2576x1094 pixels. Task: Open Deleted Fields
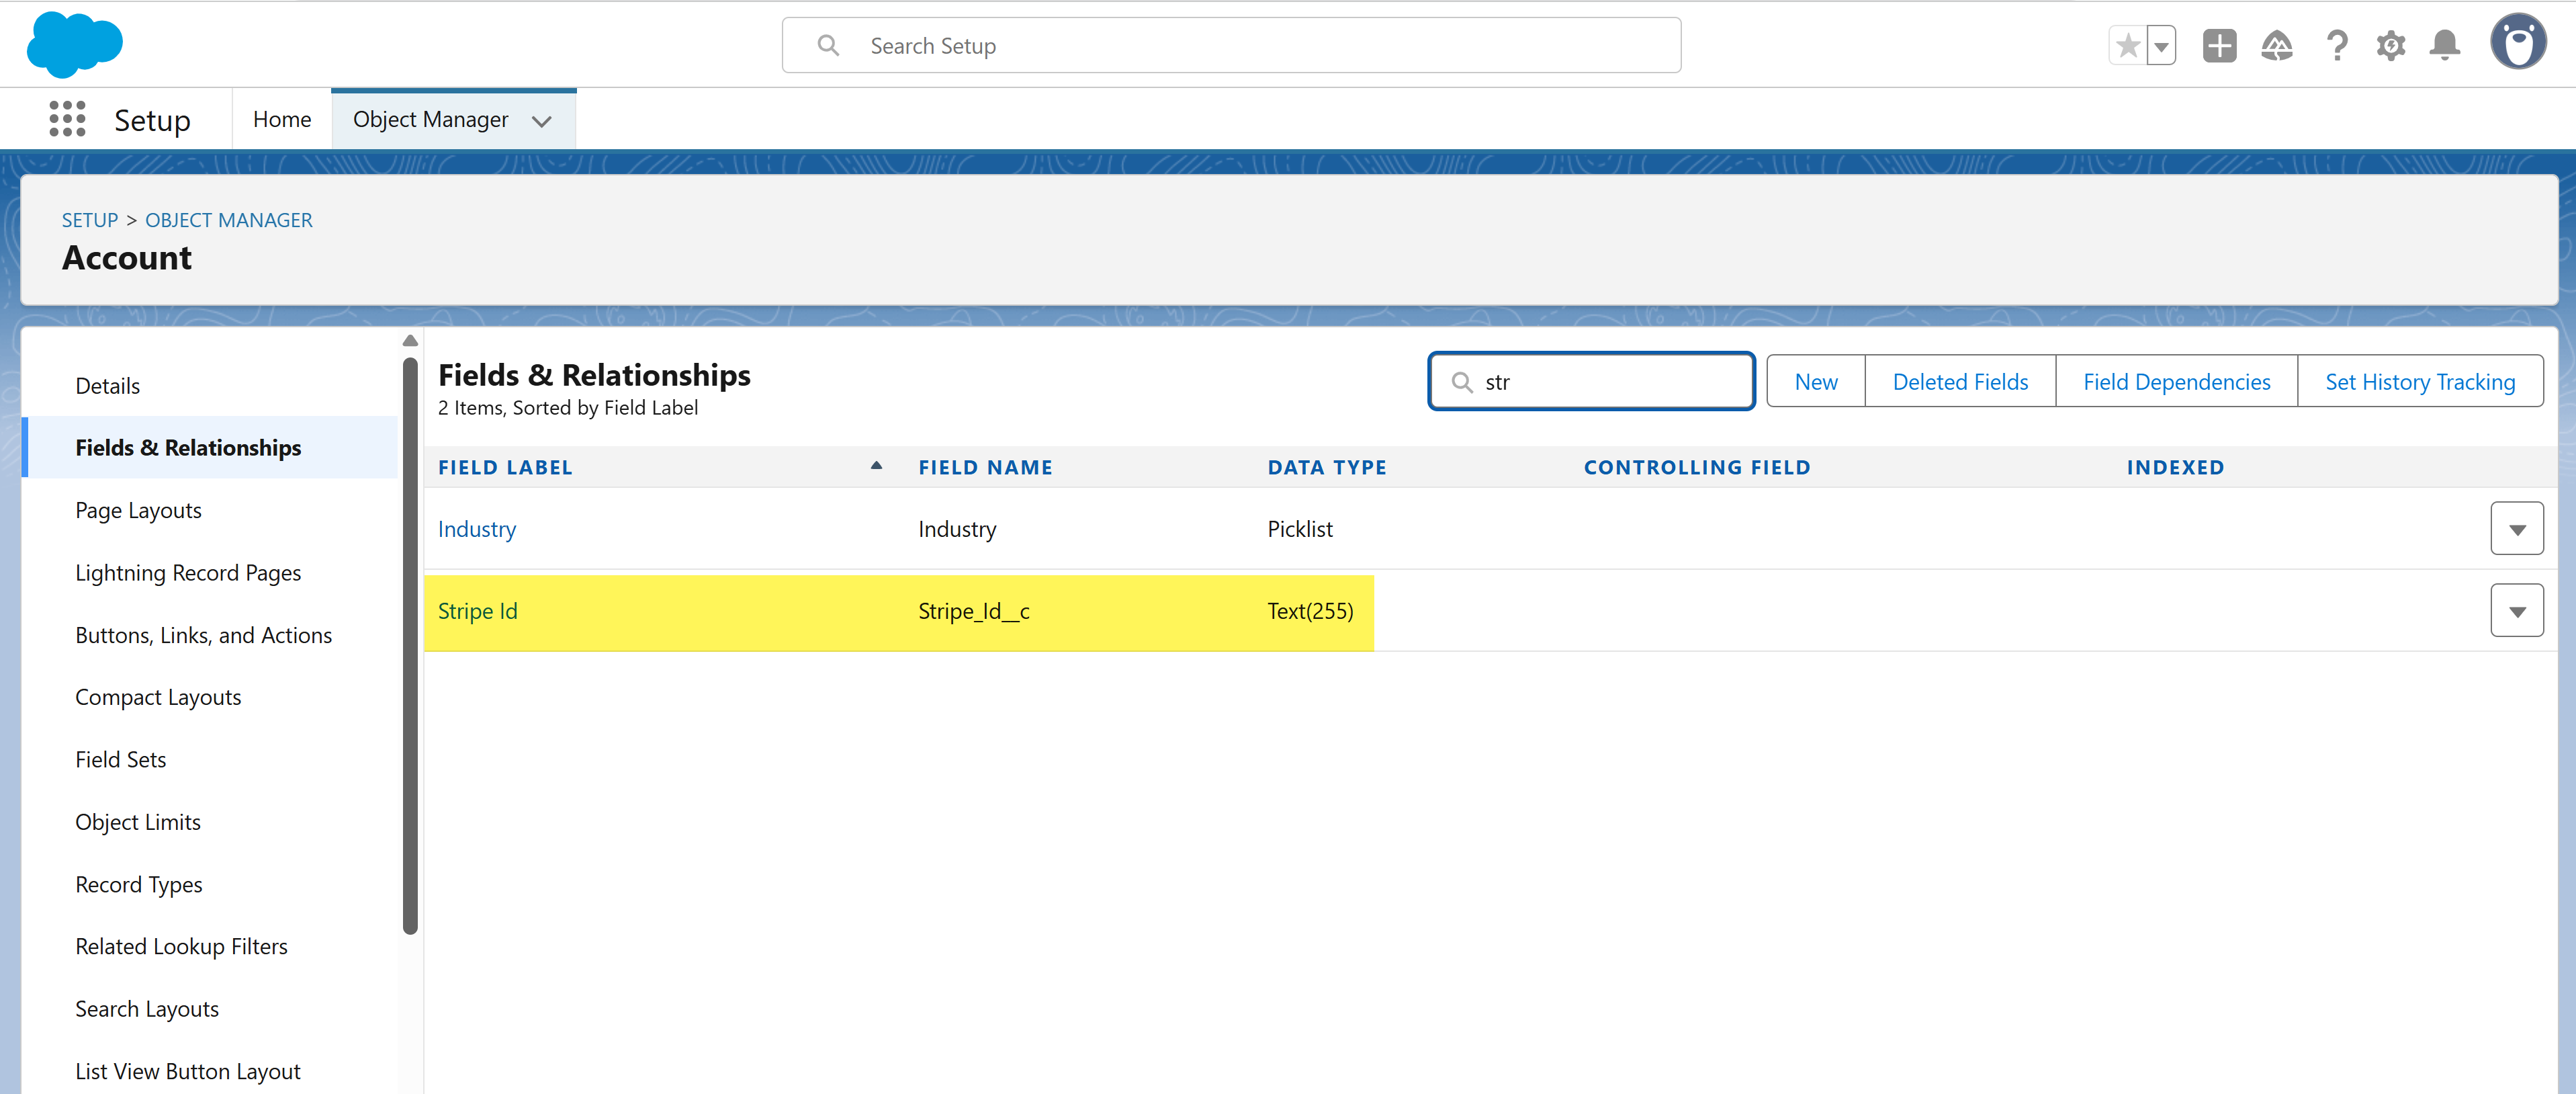coord(1960,381)
